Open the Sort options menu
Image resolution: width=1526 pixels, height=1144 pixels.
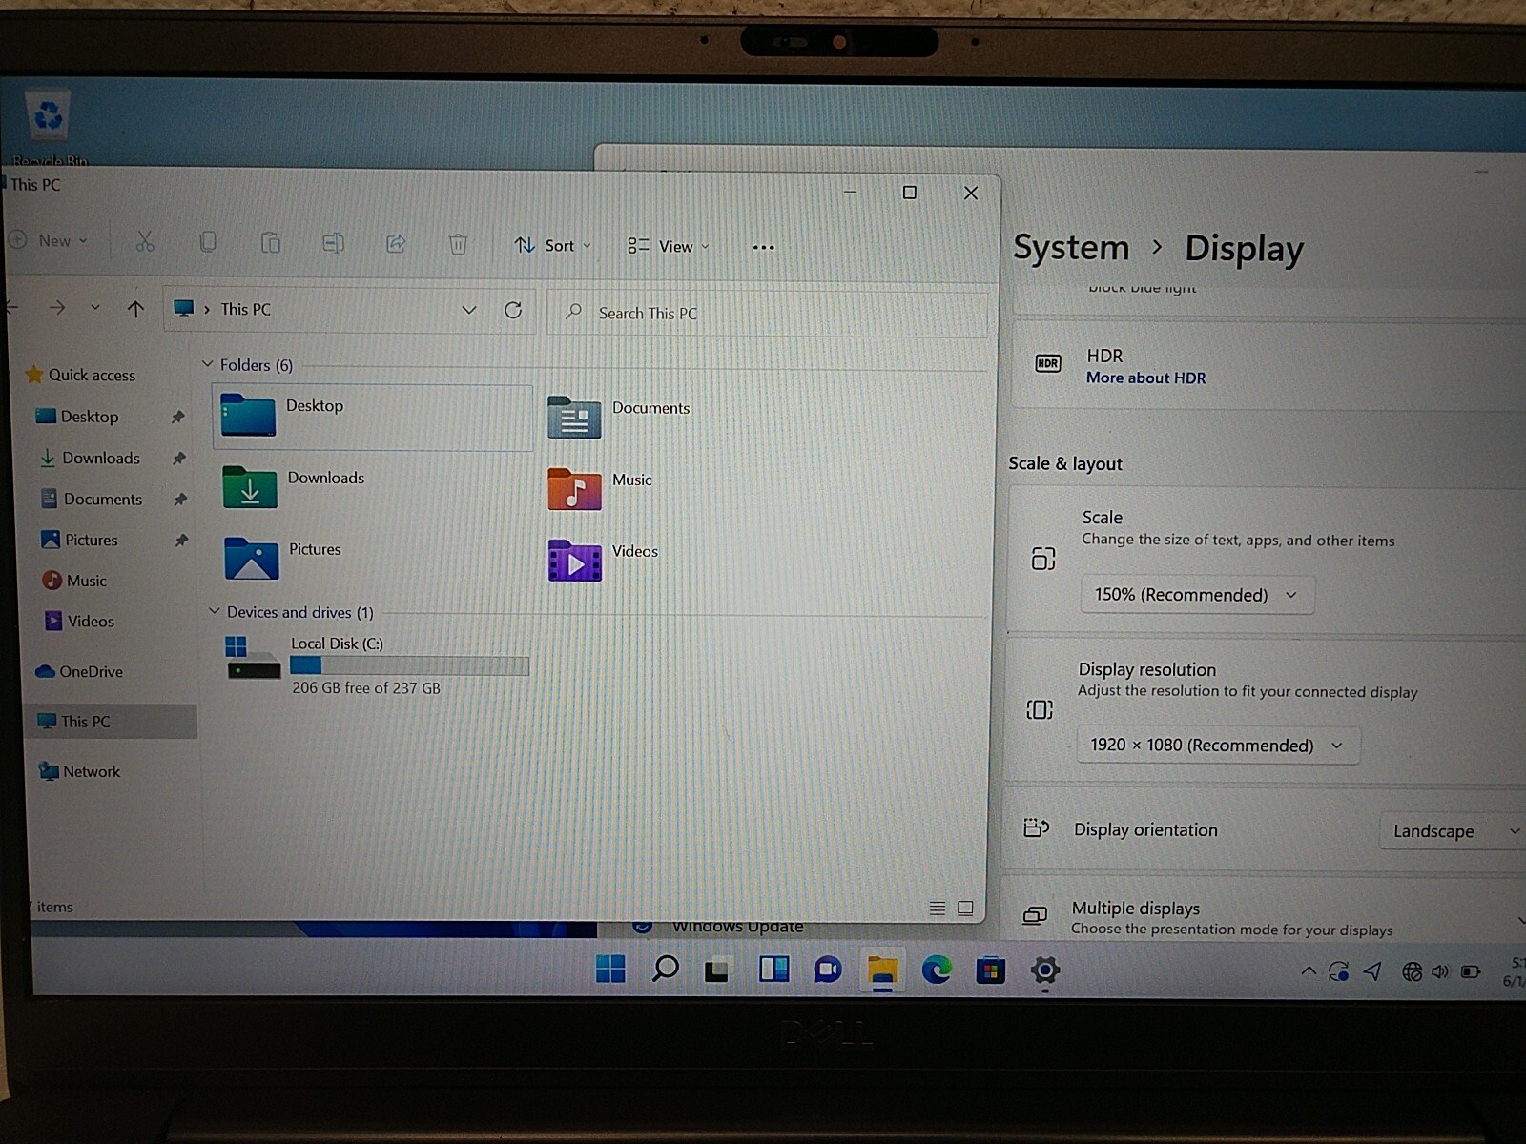pos(553,246)
